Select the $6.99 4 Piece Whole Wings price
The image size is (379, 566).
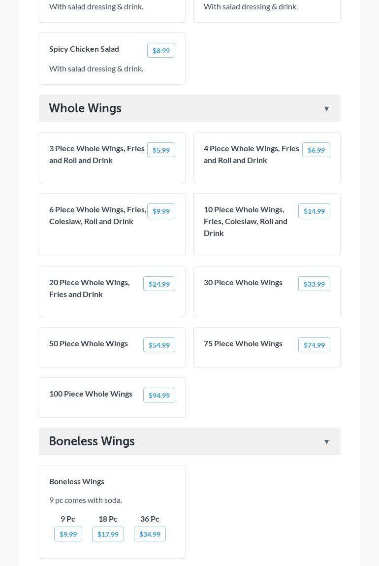click(316, 150)
